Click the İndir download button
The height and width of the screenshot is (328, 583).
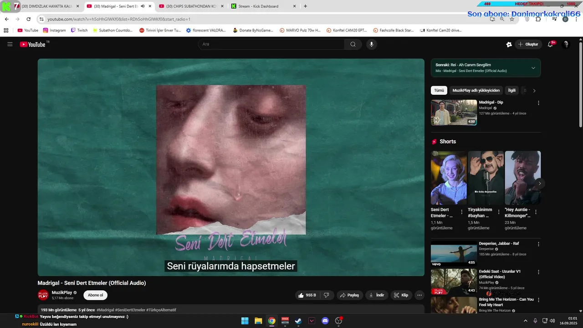point(376,295)
